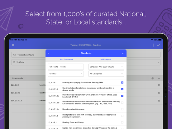
Task: Check the ELA.3.F.1.4 standard checkbox
Action: 122,116
